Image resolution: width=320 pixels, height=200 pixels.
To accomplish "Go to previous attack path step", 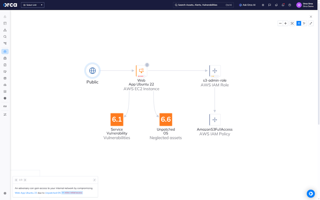I will click(16, 180).
